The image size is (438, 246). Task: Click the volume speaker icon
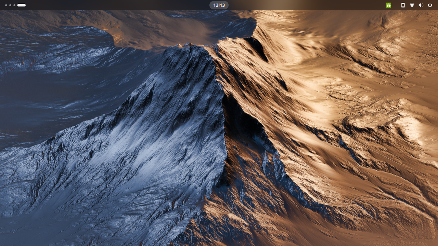click(421, 5)
